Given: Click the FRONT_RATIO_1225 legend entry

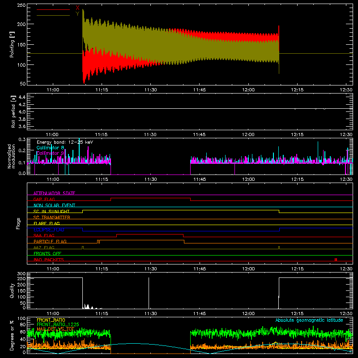Looking at the screenshot, I should 58,324.
